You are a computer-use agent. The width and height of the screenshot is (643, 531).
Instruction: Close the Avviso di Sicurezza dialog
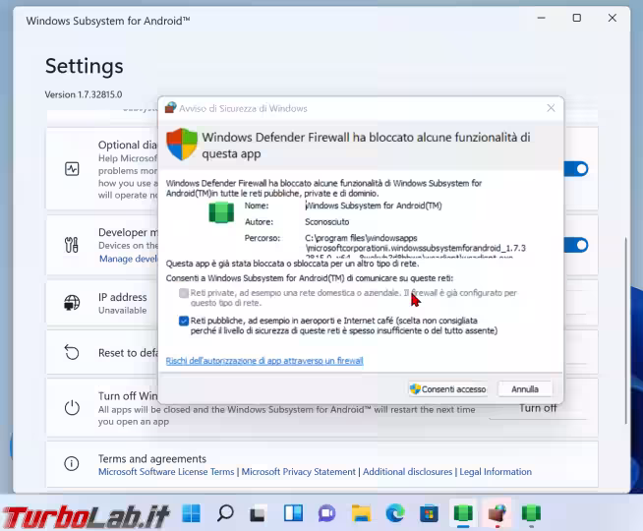[551, 108]
